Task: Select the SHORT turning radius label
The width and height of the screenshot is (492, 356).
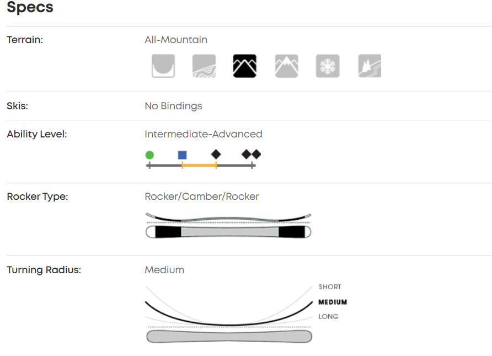Action: 330,287
